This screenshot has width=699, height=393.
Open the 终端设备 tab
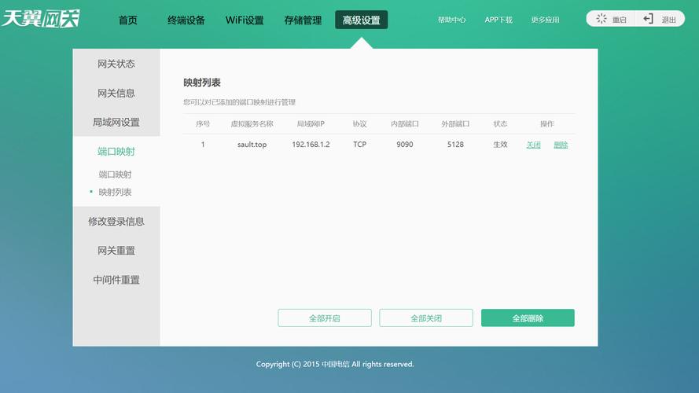(x=186, y=20)
